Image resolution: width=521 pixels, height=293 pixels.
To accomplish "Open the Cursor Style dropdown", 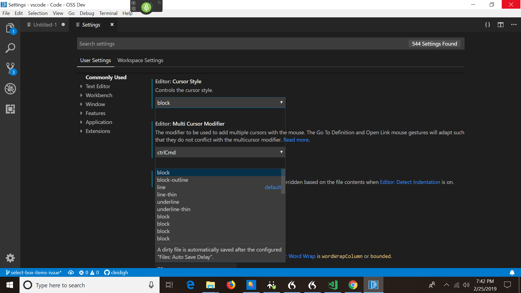I will coord(220,103).
